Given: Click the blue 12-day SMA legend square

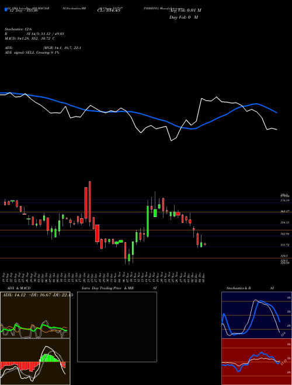Looking at the screenshot, I should click(6, 9).
